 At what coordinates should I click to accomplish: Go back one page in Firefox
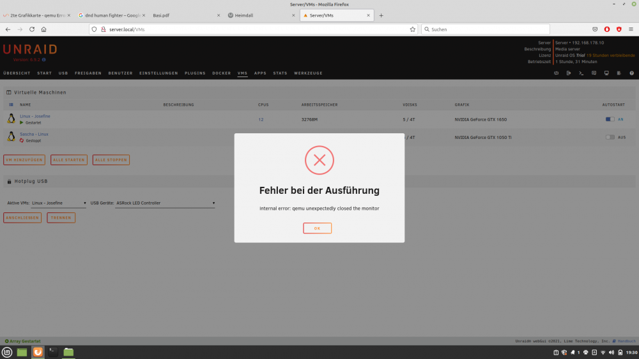coord(8,29)
